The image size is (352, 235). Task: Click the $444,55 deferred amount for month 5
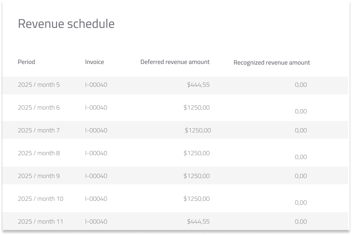198,85
